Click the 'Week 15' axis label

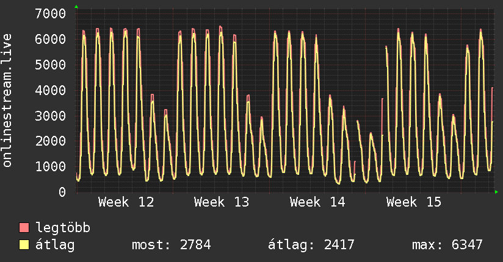414,202
